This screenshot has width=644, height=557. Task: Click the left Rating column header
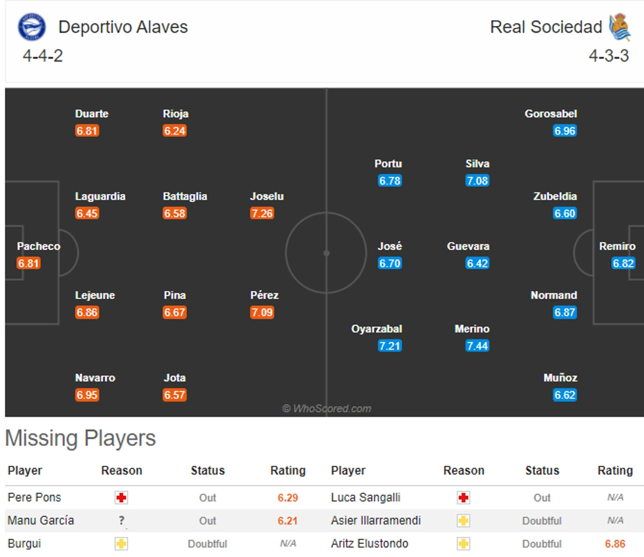click(x=288, y=471)
